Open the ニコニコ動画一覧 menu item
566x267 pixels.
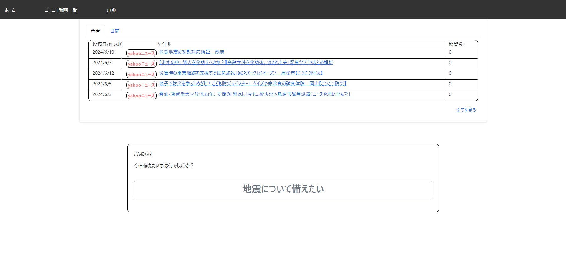click(x=61, y=9)
